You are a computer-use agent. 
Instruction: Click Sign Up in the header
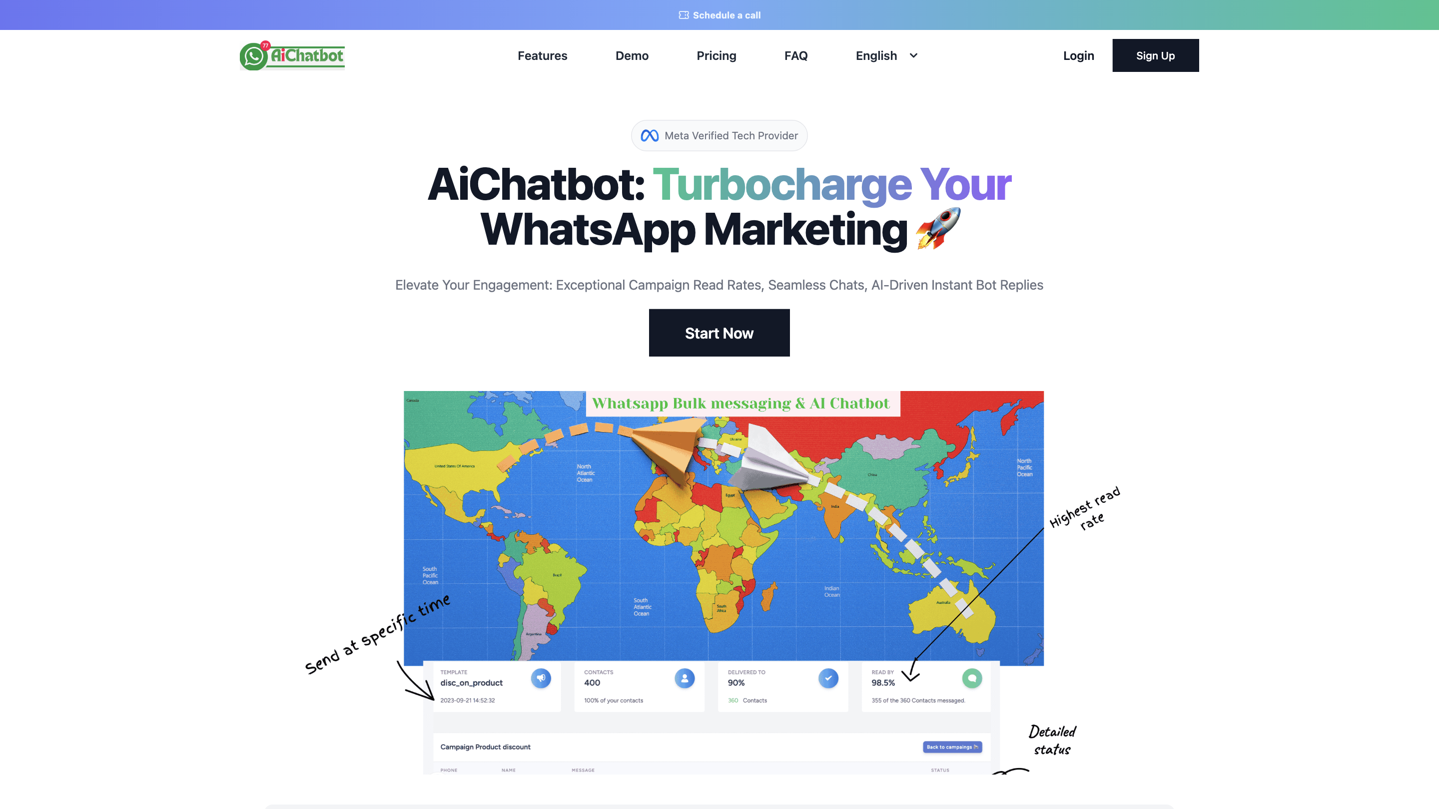pos(1155,55)
